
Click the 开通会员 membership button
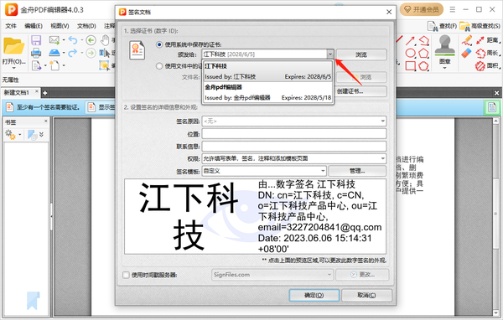click(422, 9)
